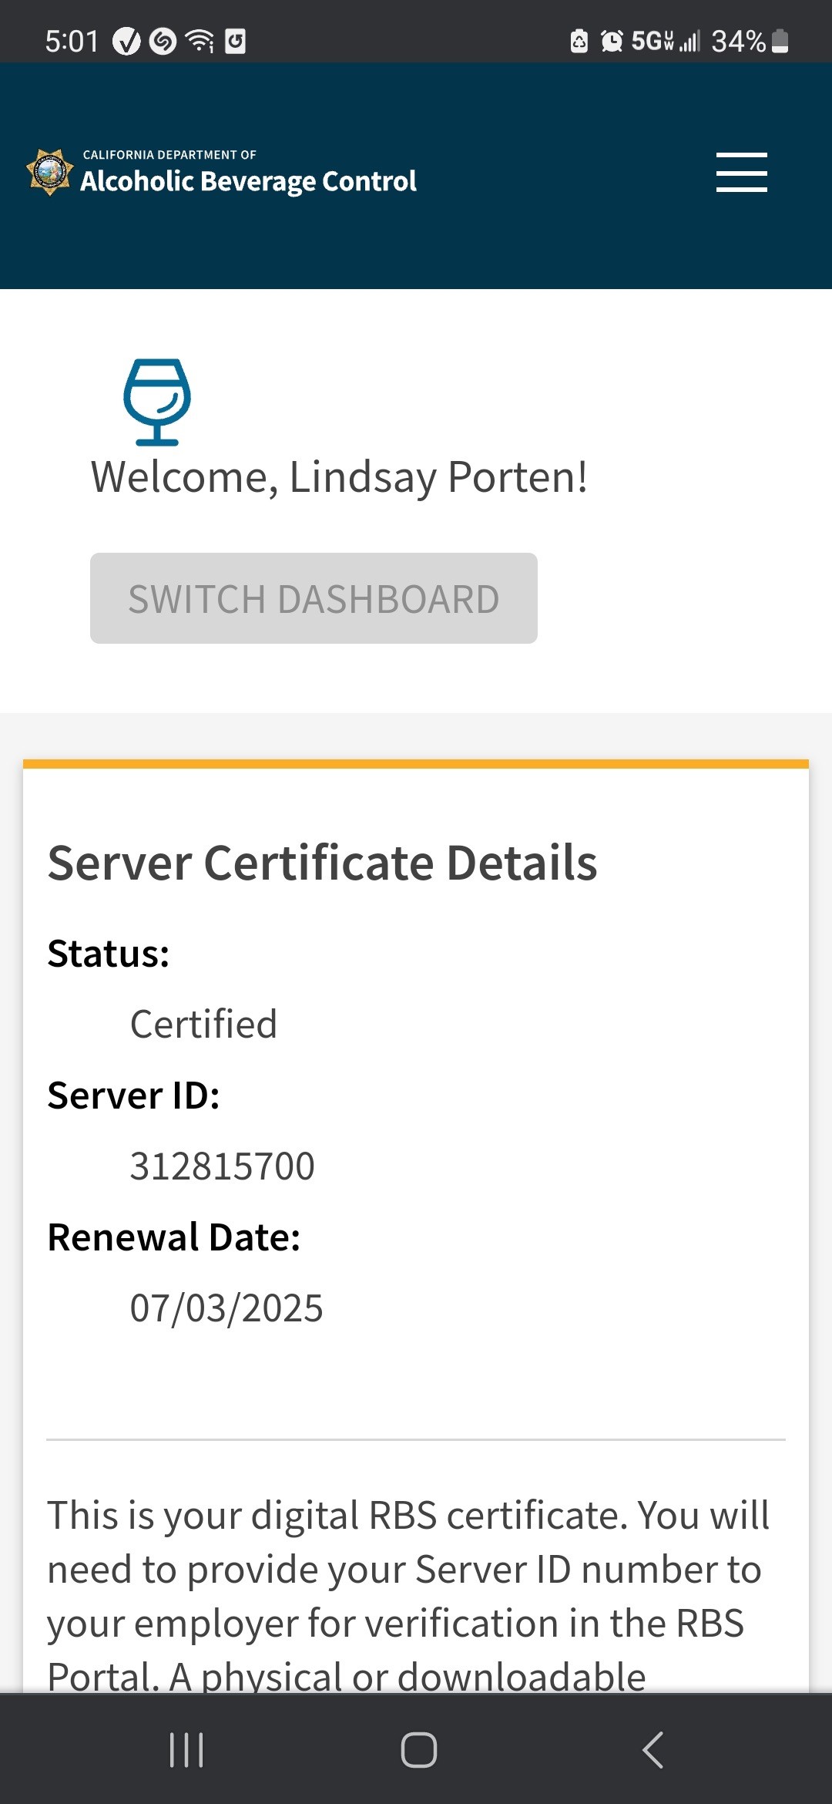The width and height of the screenshot is (832, 1804).
Task: Click the renewal date 07/03/2025
Action: tap(226, 1308)
